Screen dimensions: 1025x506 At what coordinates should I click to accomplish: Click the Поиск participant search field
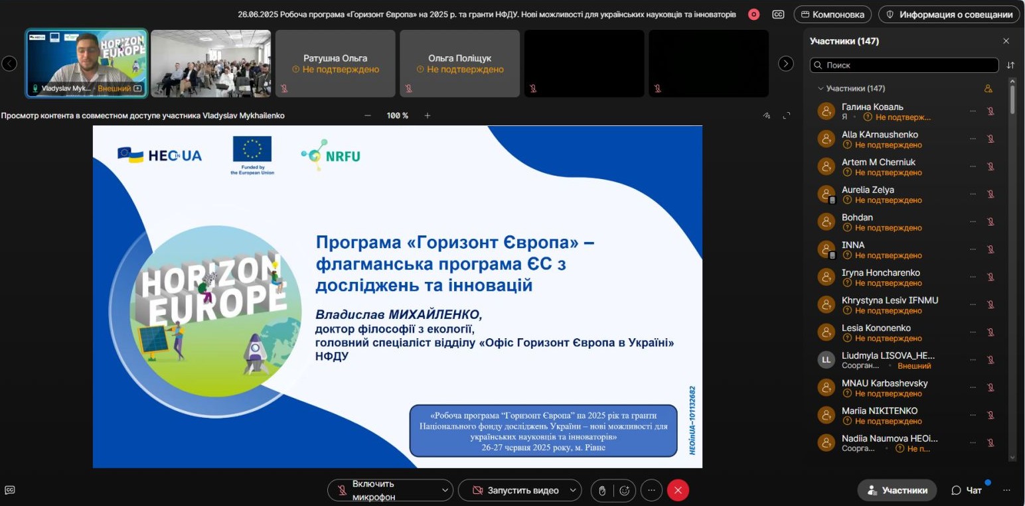tap(904, 65)
